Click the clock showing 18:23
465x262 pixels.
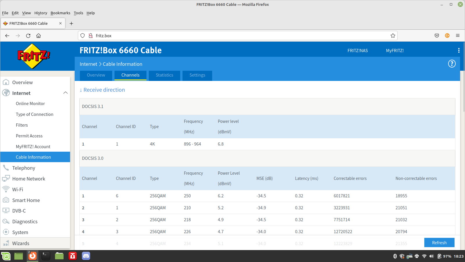(459, 256)
